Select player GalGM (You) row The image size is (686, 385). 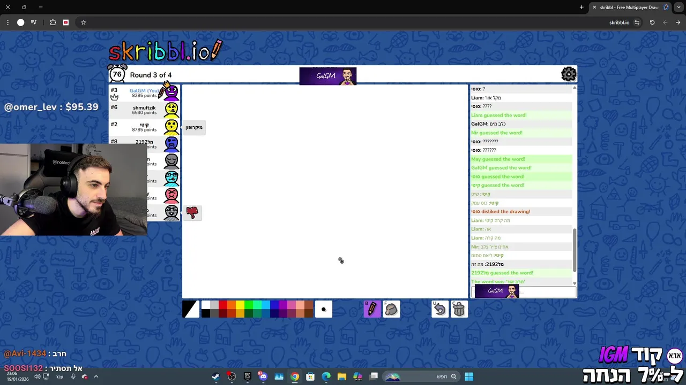click(x=145, y=93)
